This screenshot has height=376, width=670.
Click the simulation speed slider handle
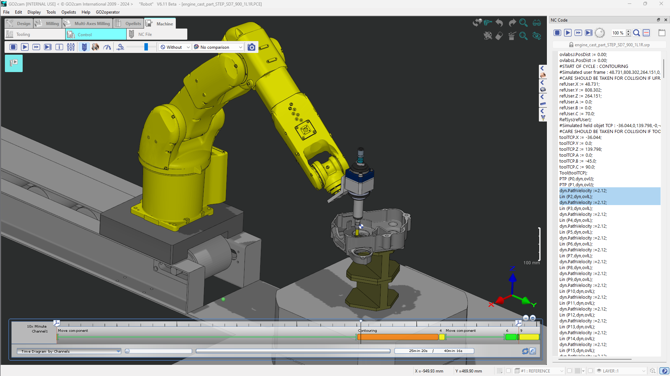[x=146, y=47]
